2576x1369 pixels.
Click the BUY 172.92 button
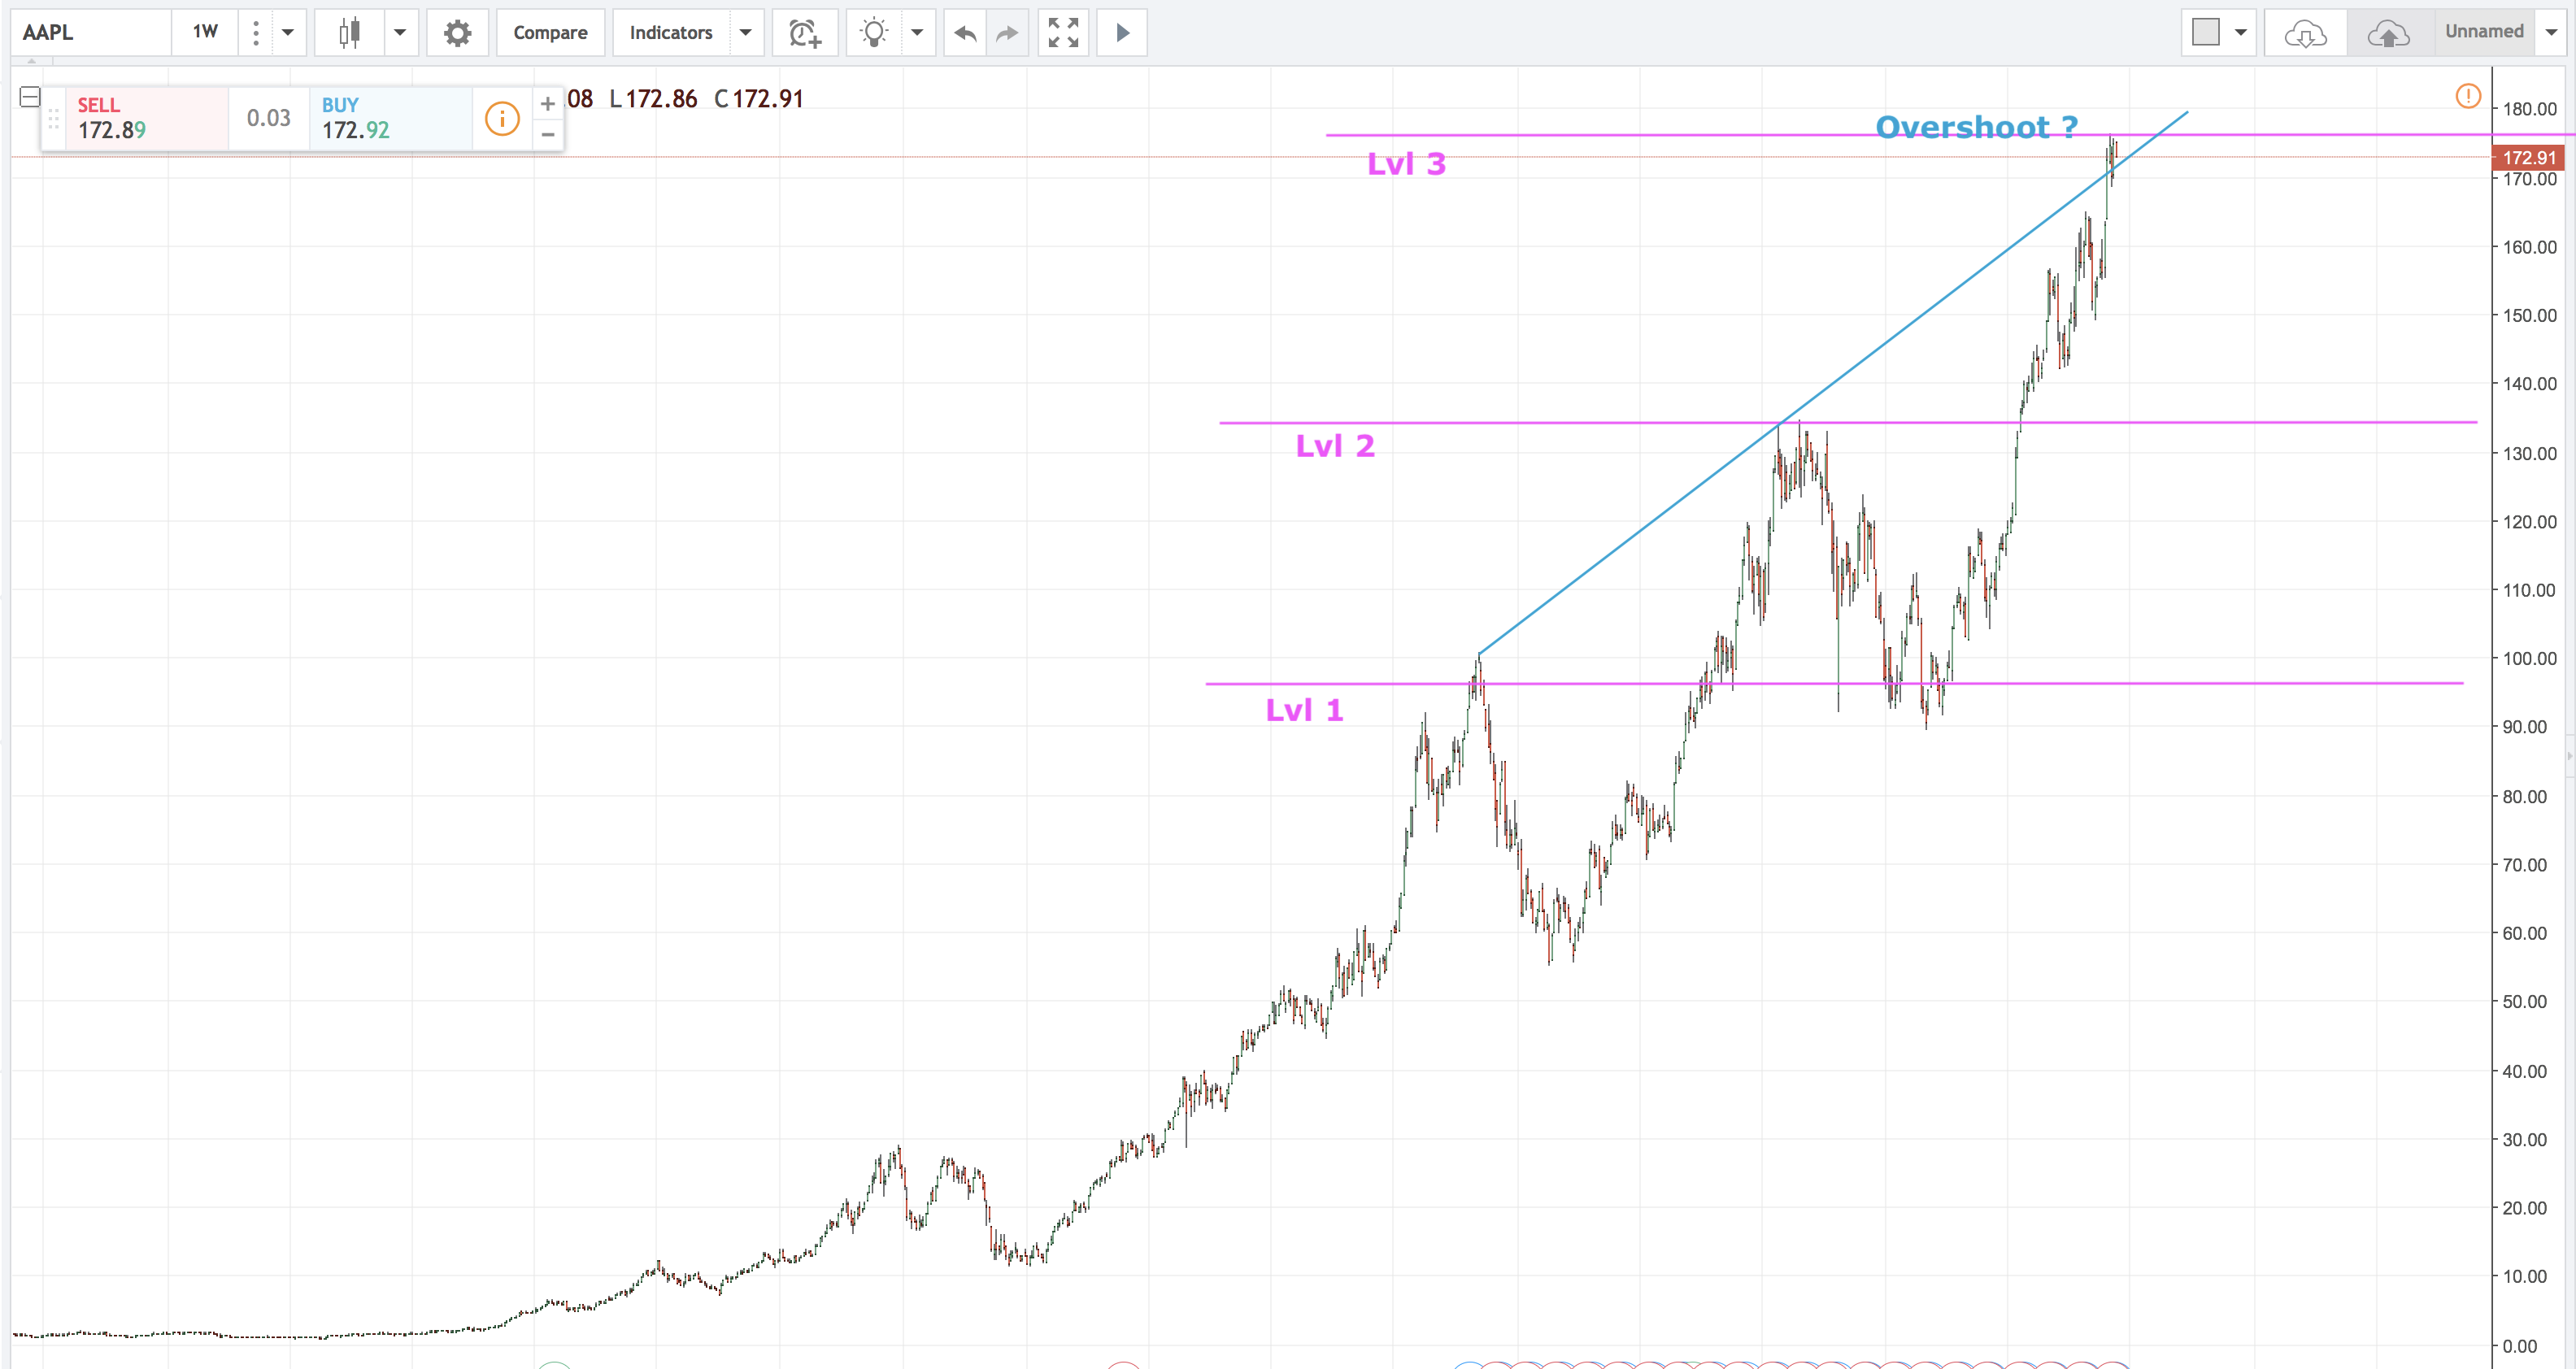pos(390,118)
